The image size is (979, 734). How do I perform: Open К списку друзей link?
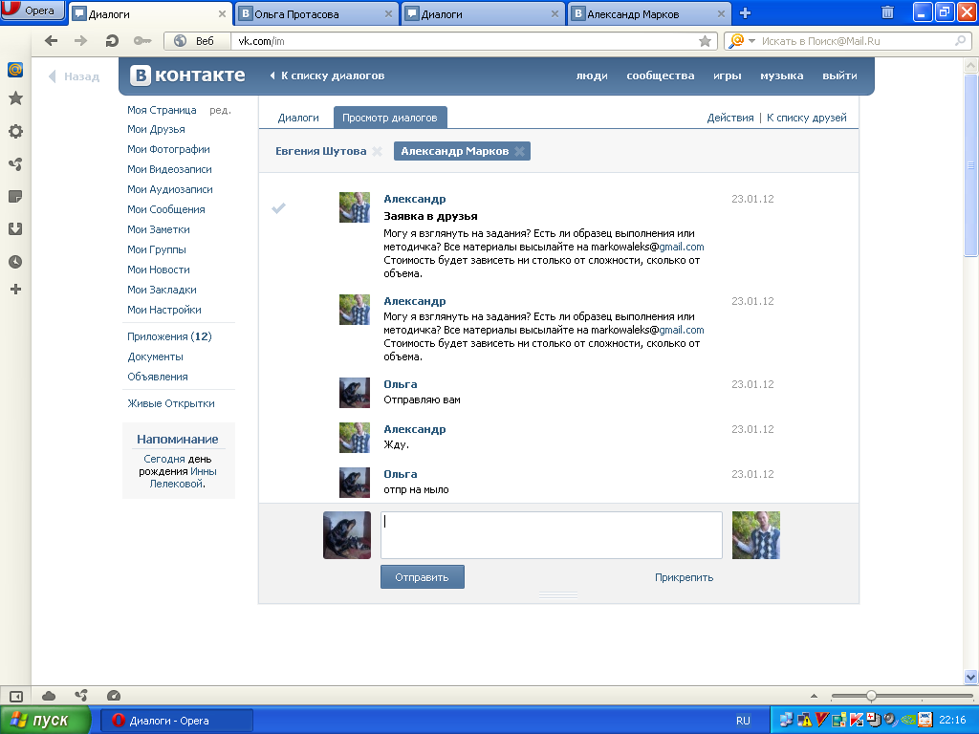[806, 118]
